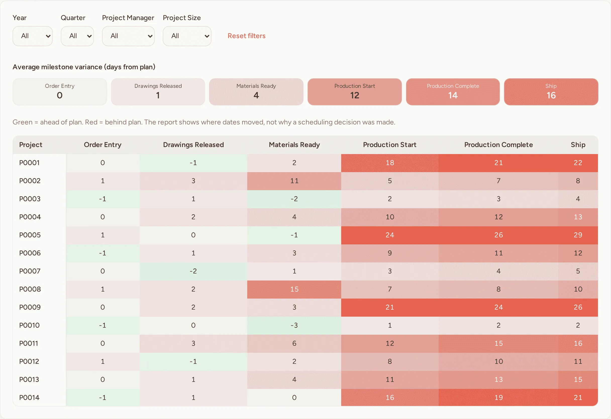Open the Year filter dropdown
Image resolution: width=611 pixels, height=419 pixels.
point(33,36)
